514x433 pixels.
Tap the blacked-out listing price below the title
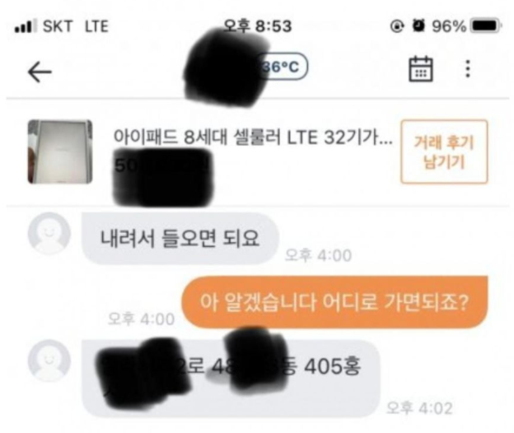163,177
